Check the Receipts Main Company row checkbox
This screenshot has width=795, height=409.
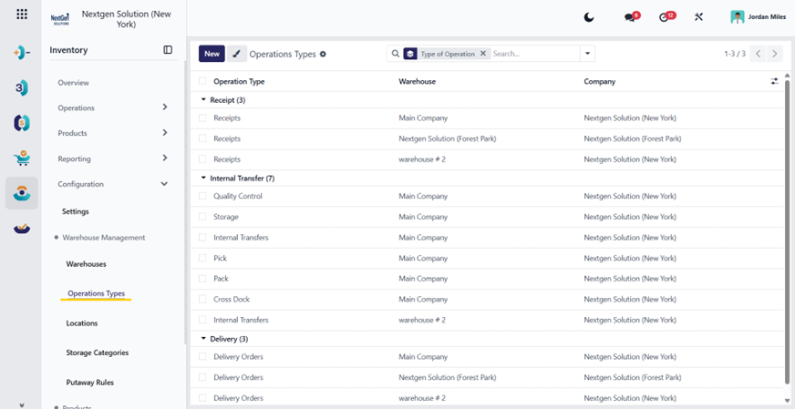click(x=202, y=118)
